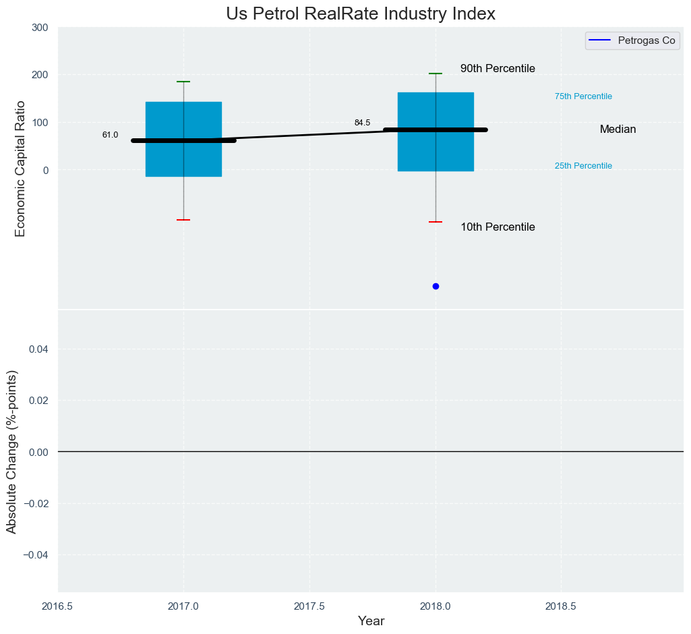Click the chart title Us Petrol RealRate Industry Index
The width and height of the screenshot is (691, 634).
[361, 13]
